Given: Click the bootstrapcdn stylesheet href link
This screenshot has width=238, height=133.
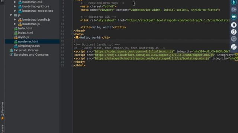Looking at the screenshot, I should [x=178, y=20].
